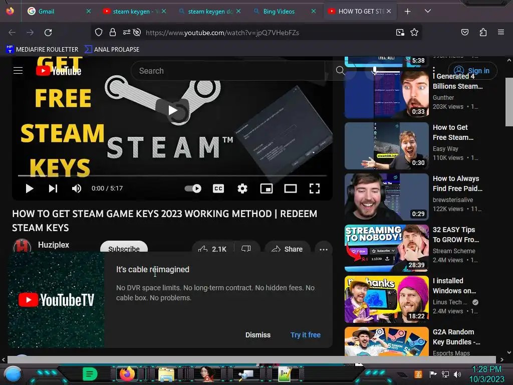Open tracking protection shield icon

[x=99, y=33]
